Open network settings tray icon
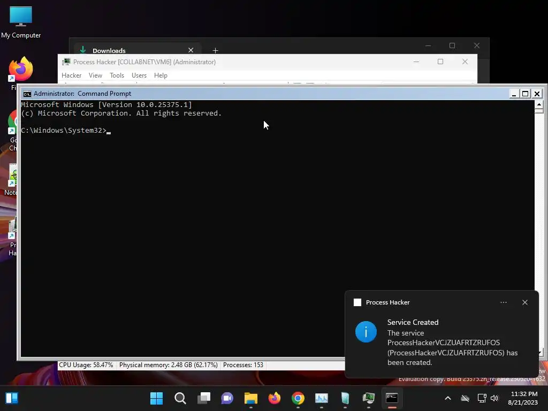The image size is (548, 411). click(482, 398)
